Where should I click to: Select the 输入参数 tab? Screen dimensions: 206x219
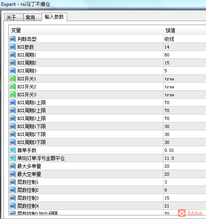pos(54,17)
